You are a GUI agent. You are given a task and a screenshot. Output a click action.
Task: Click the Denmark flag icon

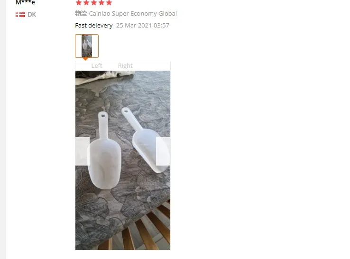(20, 15)
